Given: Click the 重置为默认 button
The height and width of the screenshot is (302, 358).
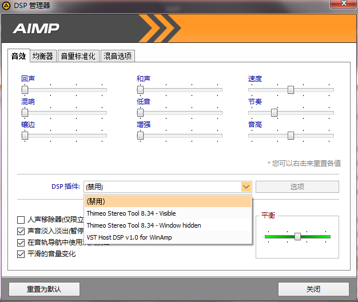Looking at the screenshot, I should (x=44, y=289).
